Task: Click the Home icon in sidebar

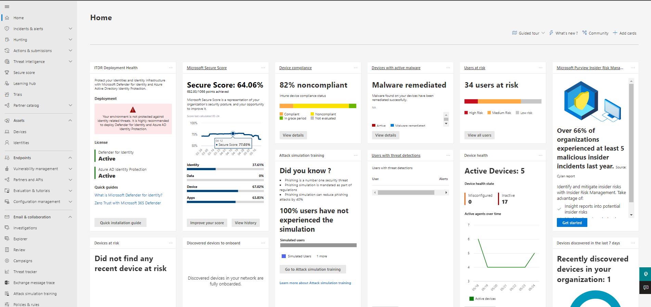Action: point(7,18)
